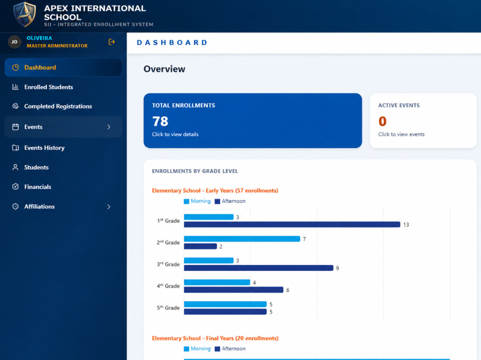
Task: Toggle Afternoon legend swatch in Early Years chart
Action: [x=217, y=201]
